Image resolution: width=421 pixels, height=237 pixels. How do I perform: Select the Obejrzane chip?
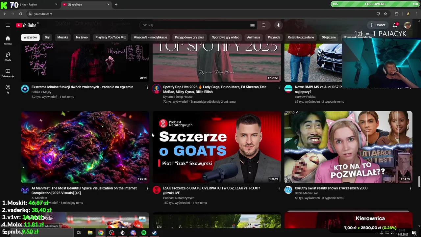pyautogui.click(x=329, y=37)
